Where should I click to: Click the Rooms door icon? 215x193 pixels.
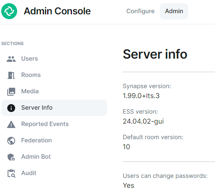(x=11, y=75)
